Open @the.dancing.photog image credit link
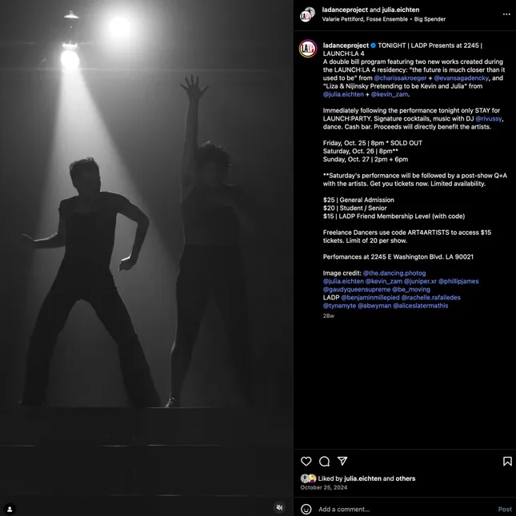The height and width of the screenshot is (516, 516). tap(394, 273)
